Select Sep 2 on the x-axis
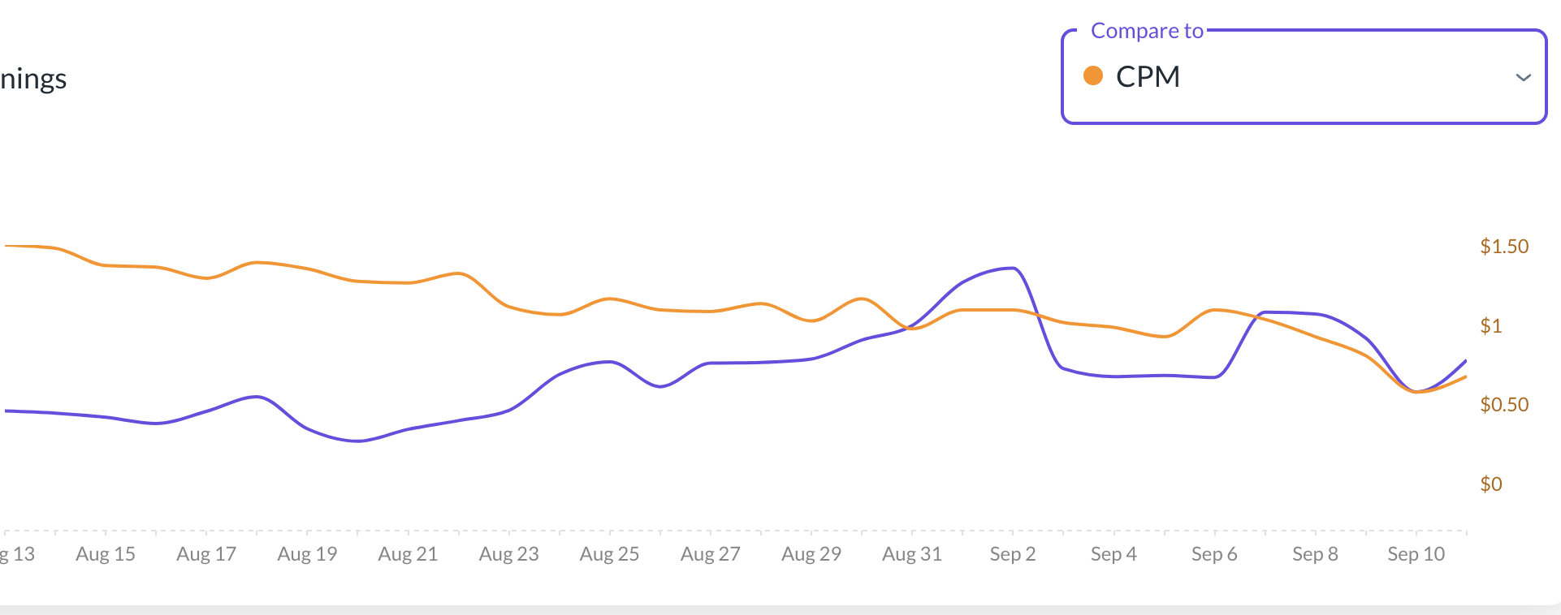This screenshot has height=615, width=1561. 1013,554
